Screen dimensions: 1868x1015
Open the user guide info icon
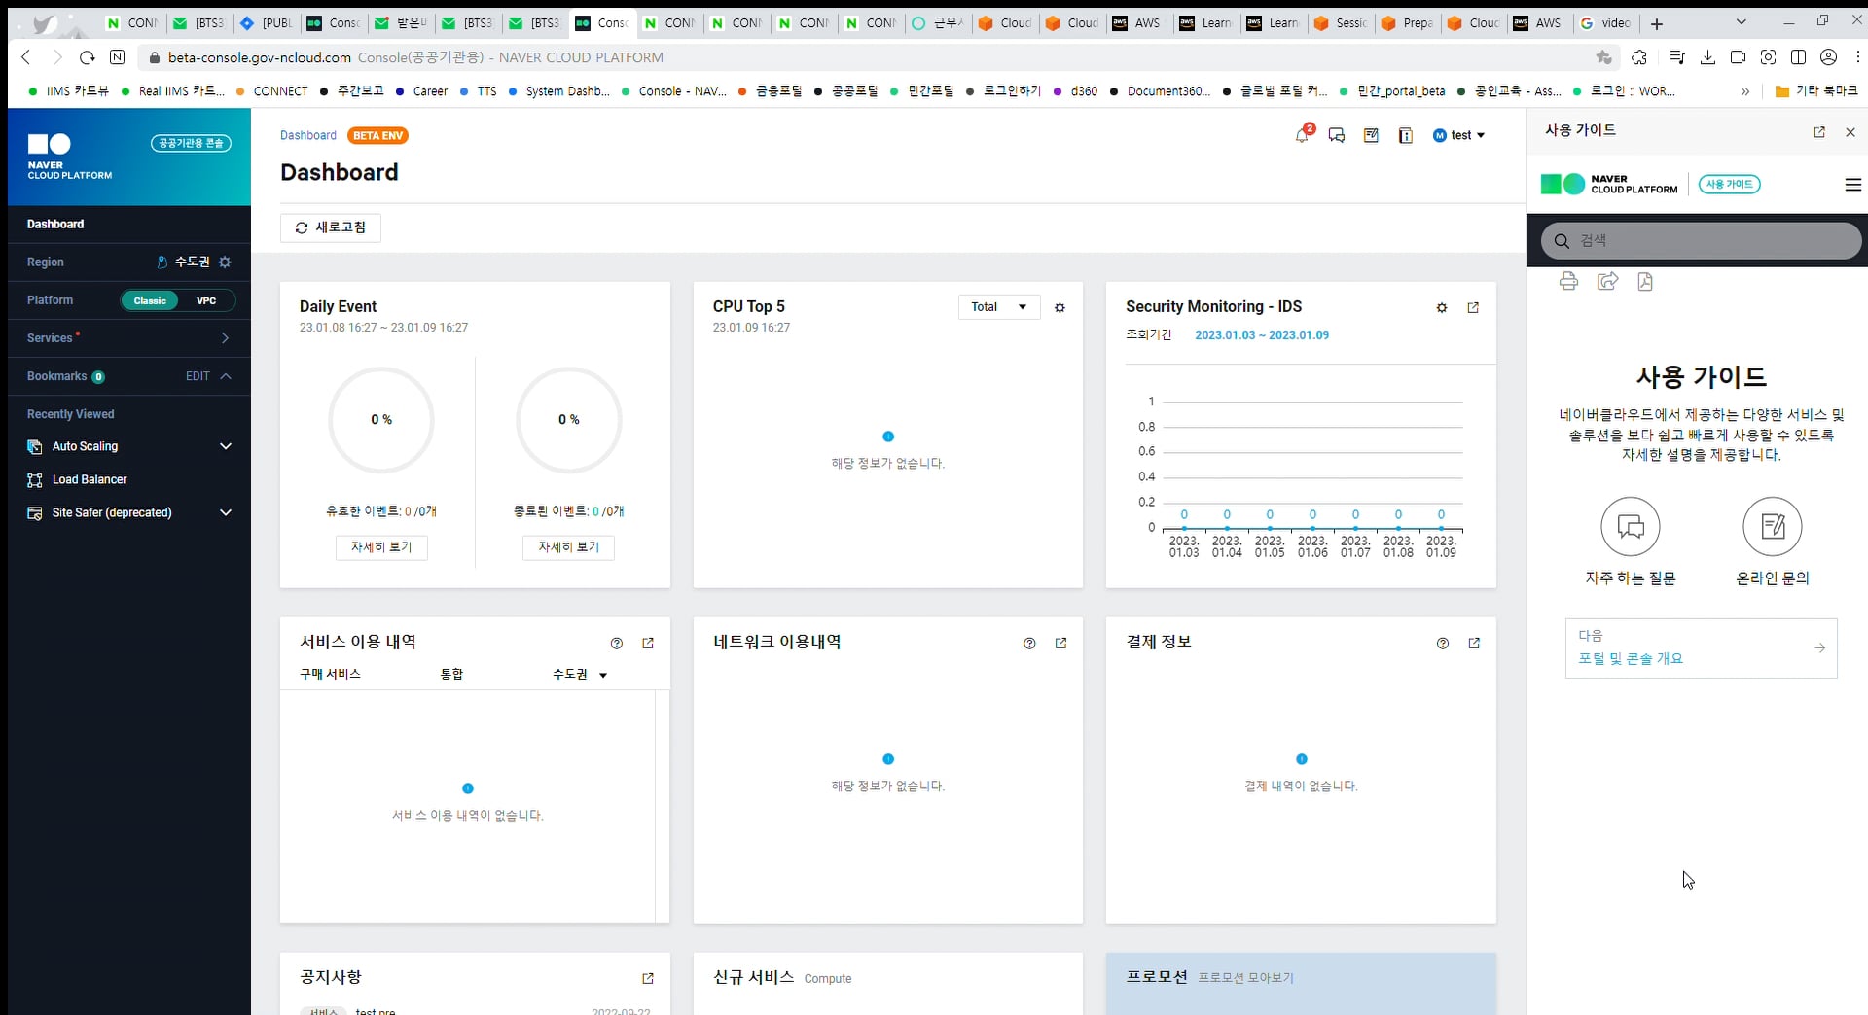click(x=1406, y=136)
